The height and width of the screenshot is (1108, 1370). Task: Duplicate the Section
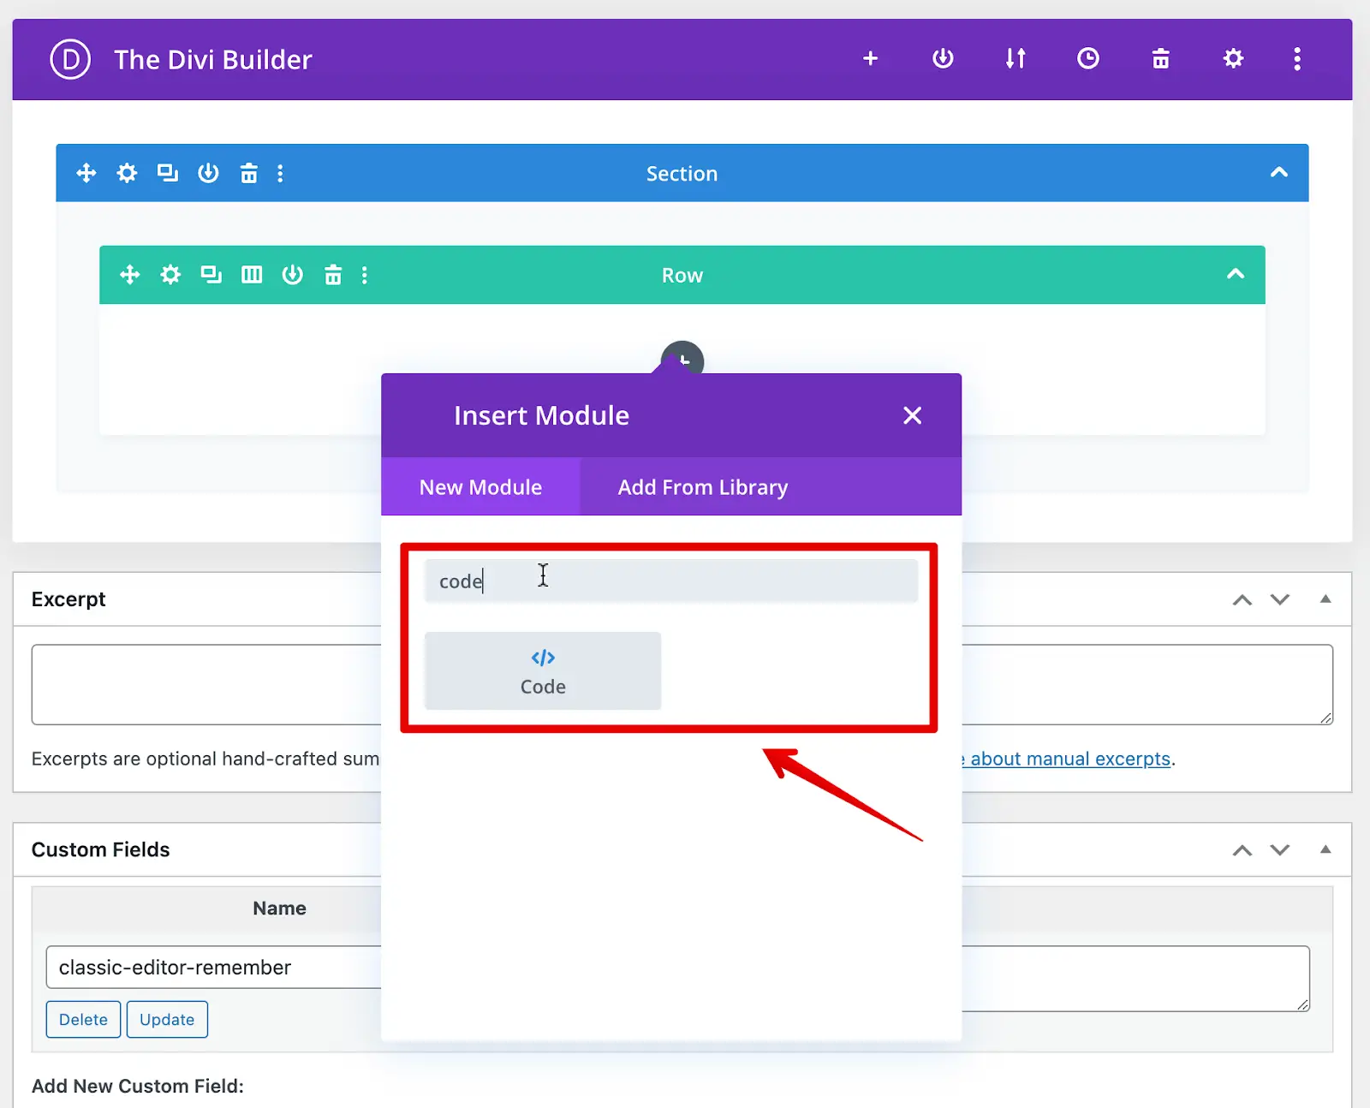coord(167,172)
